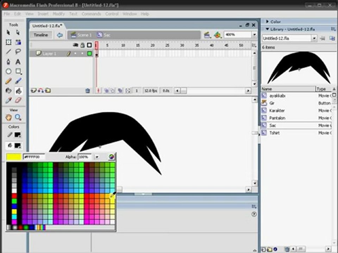The height and width of the screenshot is (253, 338).
Task: Select the Text tool
Action: coord(18,62)
